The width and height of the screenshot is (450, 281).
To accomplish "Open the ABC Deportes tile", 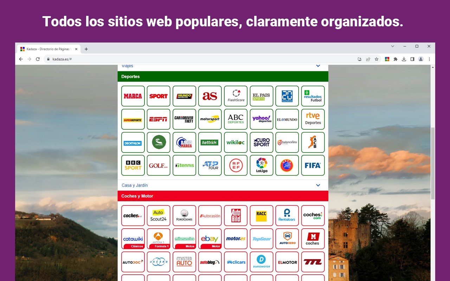I will 236,119.
